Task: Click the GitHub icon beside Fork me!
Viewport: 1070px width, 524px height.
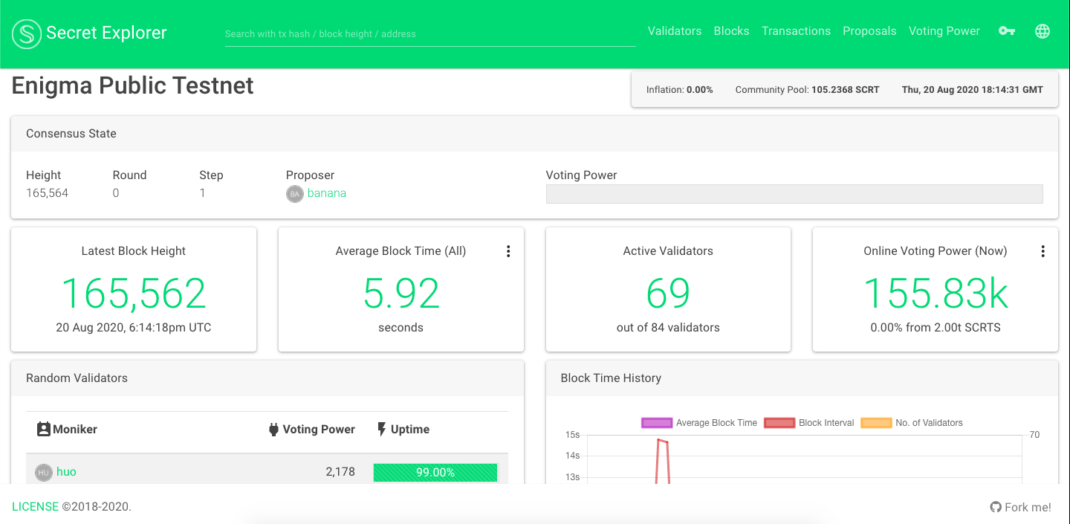Action: pos(996,507)
